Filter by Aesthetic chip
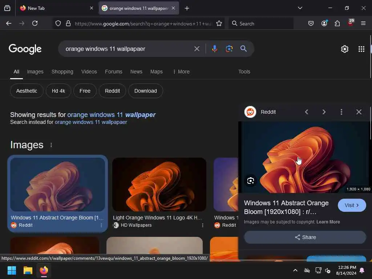The width and height of the screenshot is (372, 279). (27, 91)
